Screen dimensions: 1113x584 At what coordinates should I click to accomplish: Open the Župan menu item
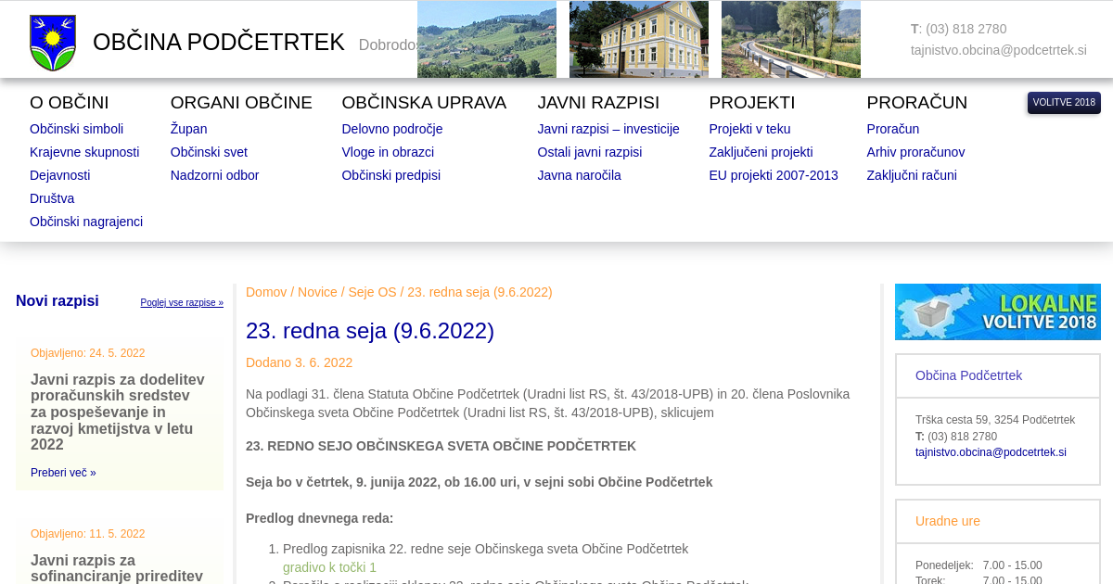(188, 129)
